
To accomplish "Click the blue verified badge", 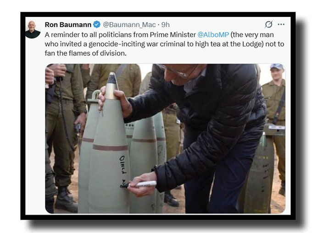I will (97, 25).
